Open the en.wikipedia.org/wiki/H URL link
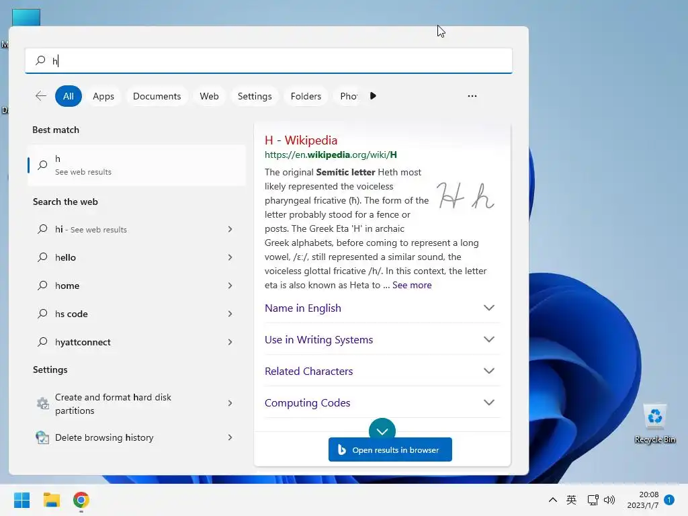This screenshot has height=516, width=688. point(331,155)
